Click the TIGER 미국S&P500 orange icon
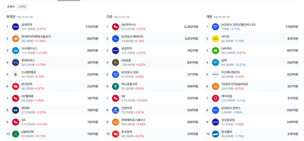This screenshot has width=304, height=141. coord(216,86)
